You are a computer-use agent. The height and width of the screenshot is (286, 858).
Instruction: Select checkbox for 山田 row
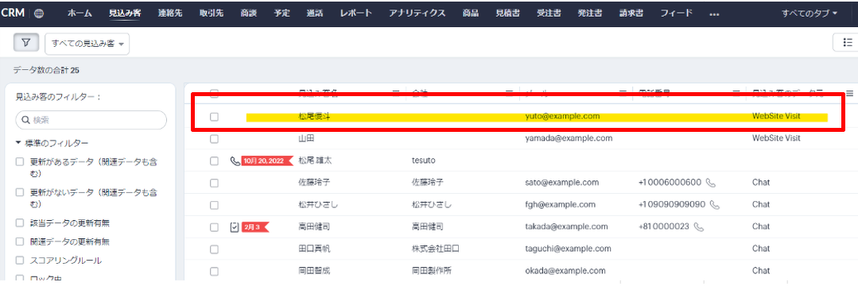(214, 139)
